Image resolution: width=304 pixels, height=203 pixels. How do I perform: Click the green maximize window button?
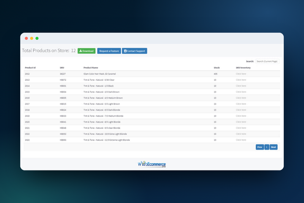(x=37, y=38)
